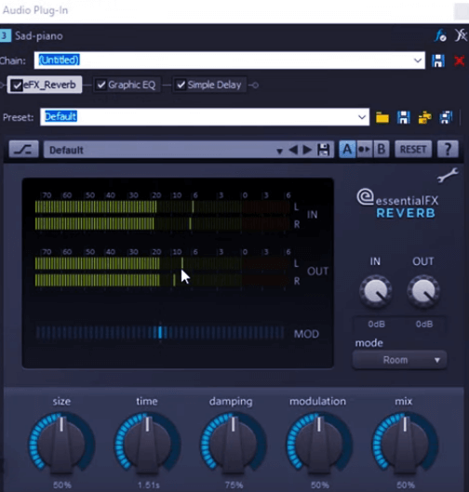This screenshot has height=492, width=469.
Task: Switch to the B comparison state
Action: (x=381, y=150)
